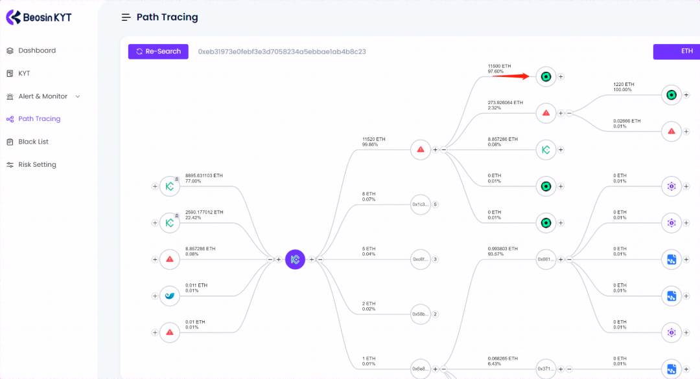Collapse the 11520 ETH warning node's branches
The width and height of the screenshot is (700, 379).
pyautogui.click(x=444, y=149)
